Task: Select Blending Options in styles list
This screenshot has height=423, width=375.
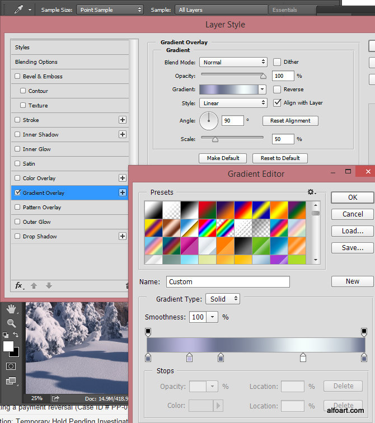Action: pos(36,62)
